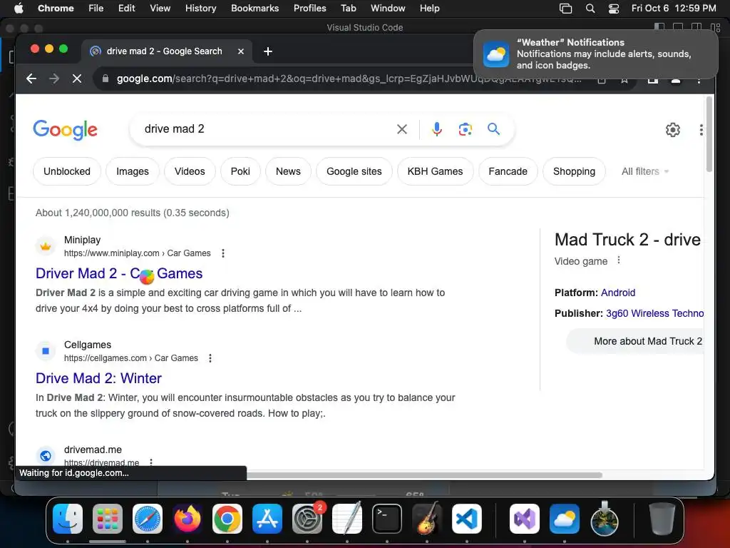
Task: Open the Bookmarks menu
Action: tap(255, 9)
